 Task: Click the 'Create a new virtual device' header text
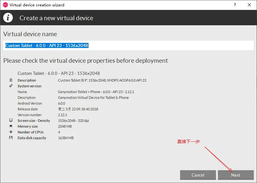pos(56,18)
